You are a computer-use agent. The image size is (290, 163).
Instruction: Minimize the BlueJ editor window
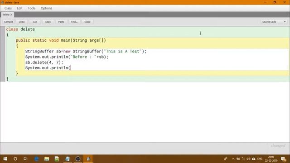tap(266, 2)
